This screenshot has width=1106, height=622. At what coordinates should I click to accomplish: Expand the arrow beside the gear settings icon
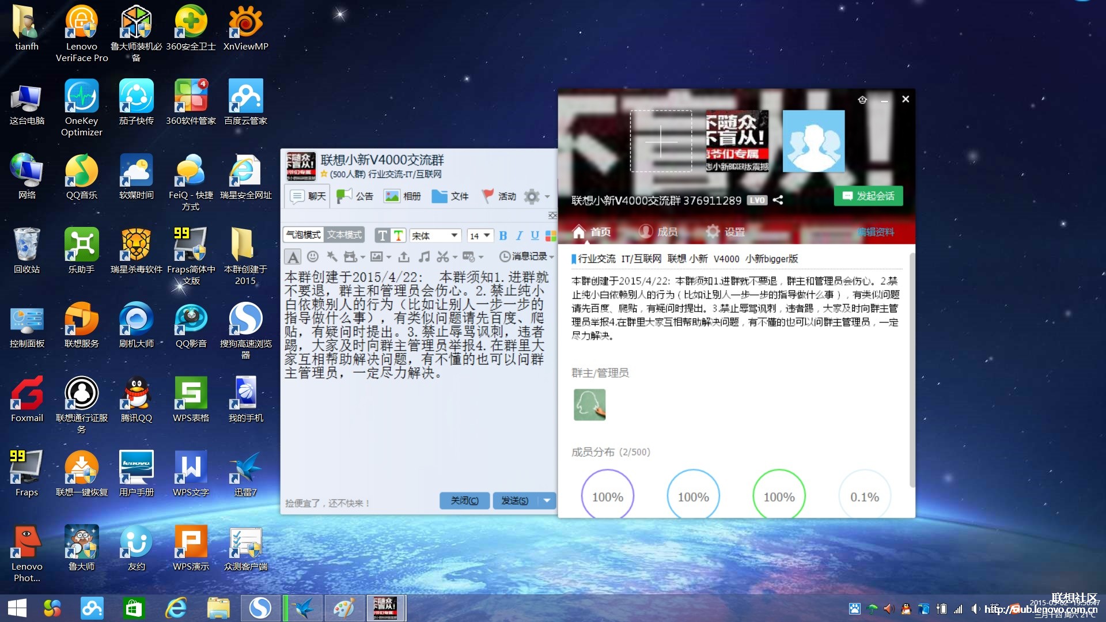pos(547,196)
